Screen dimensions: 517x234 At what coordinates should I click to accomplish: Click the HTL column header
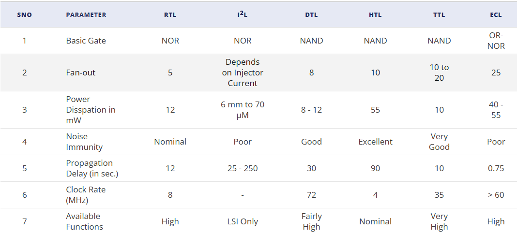point(375,15)
